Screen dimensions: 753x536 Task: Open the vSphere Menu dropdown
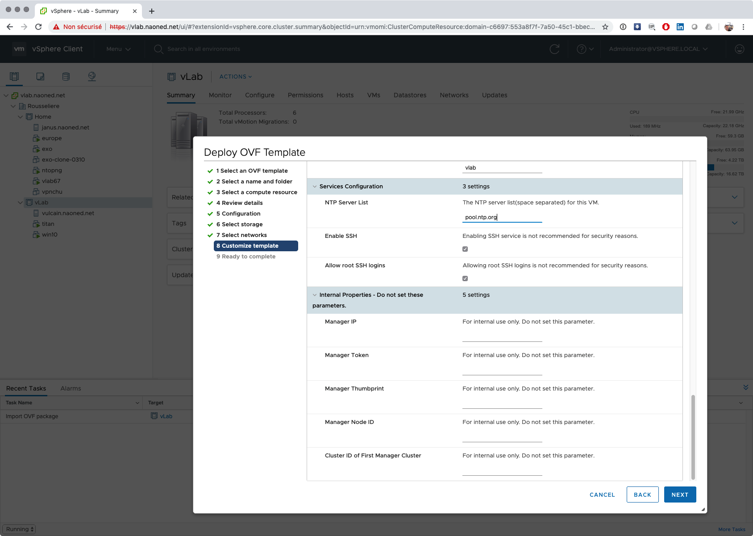pyautogui.click(x=118, y=49)
